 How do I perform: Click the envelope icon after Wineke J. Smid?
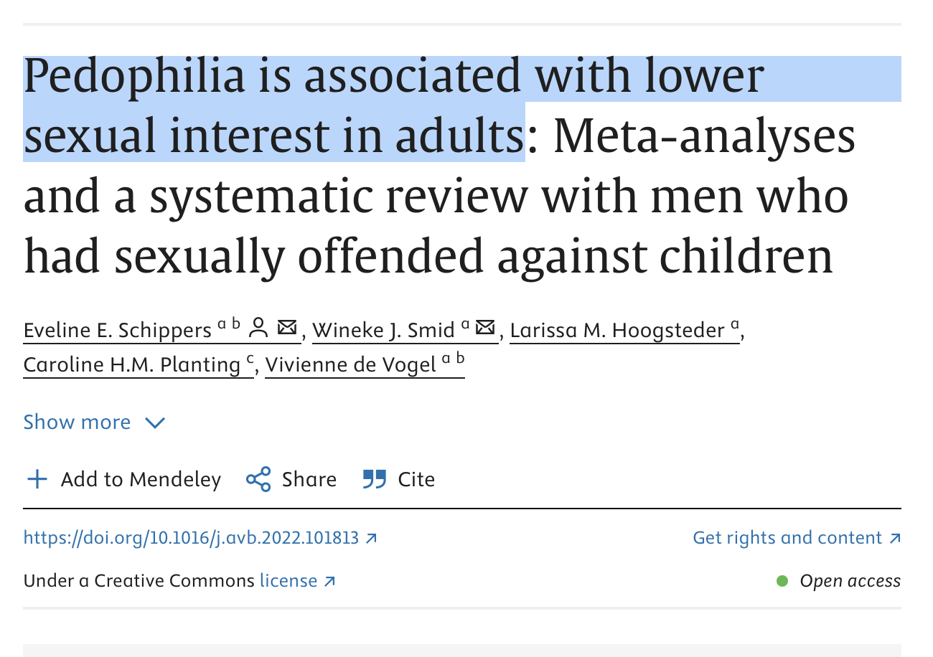click(x=486, y=328)
